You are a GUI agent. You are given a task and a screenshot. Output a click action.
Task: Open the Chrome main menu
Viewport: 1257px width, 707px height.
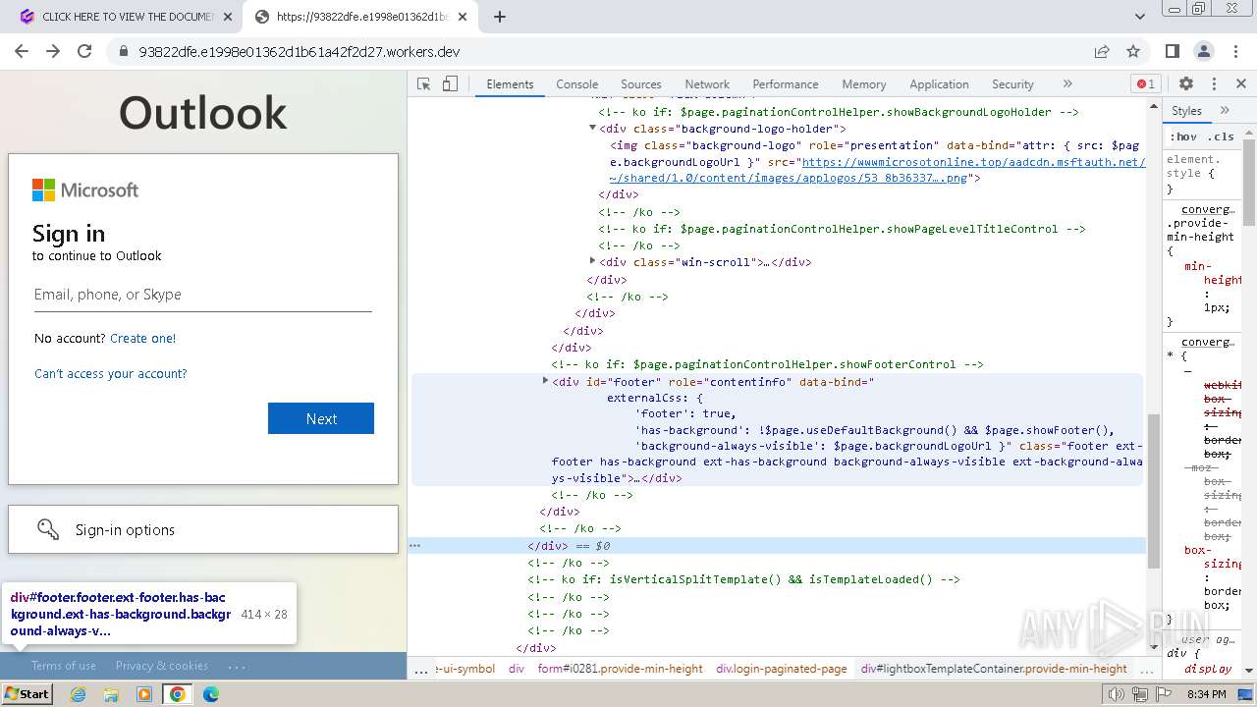pos(1235,51)
